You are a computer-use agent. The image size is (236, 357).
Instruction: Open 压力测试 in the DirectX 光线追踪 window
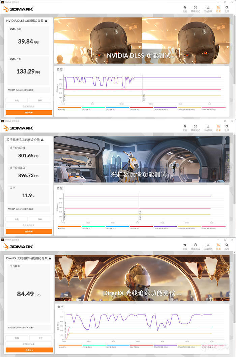208,246
